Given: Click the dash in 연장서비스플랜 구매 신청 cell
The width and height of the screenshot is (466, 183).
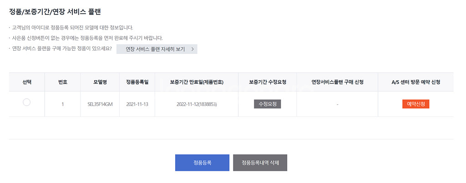Looking at the screenshot, I should pyautogui.click(x=337, y=104).
